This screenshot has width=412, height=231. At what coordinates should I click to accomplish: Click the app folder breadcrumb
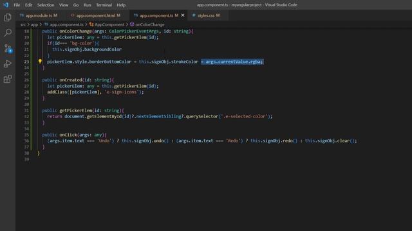(x=34, y=24)
